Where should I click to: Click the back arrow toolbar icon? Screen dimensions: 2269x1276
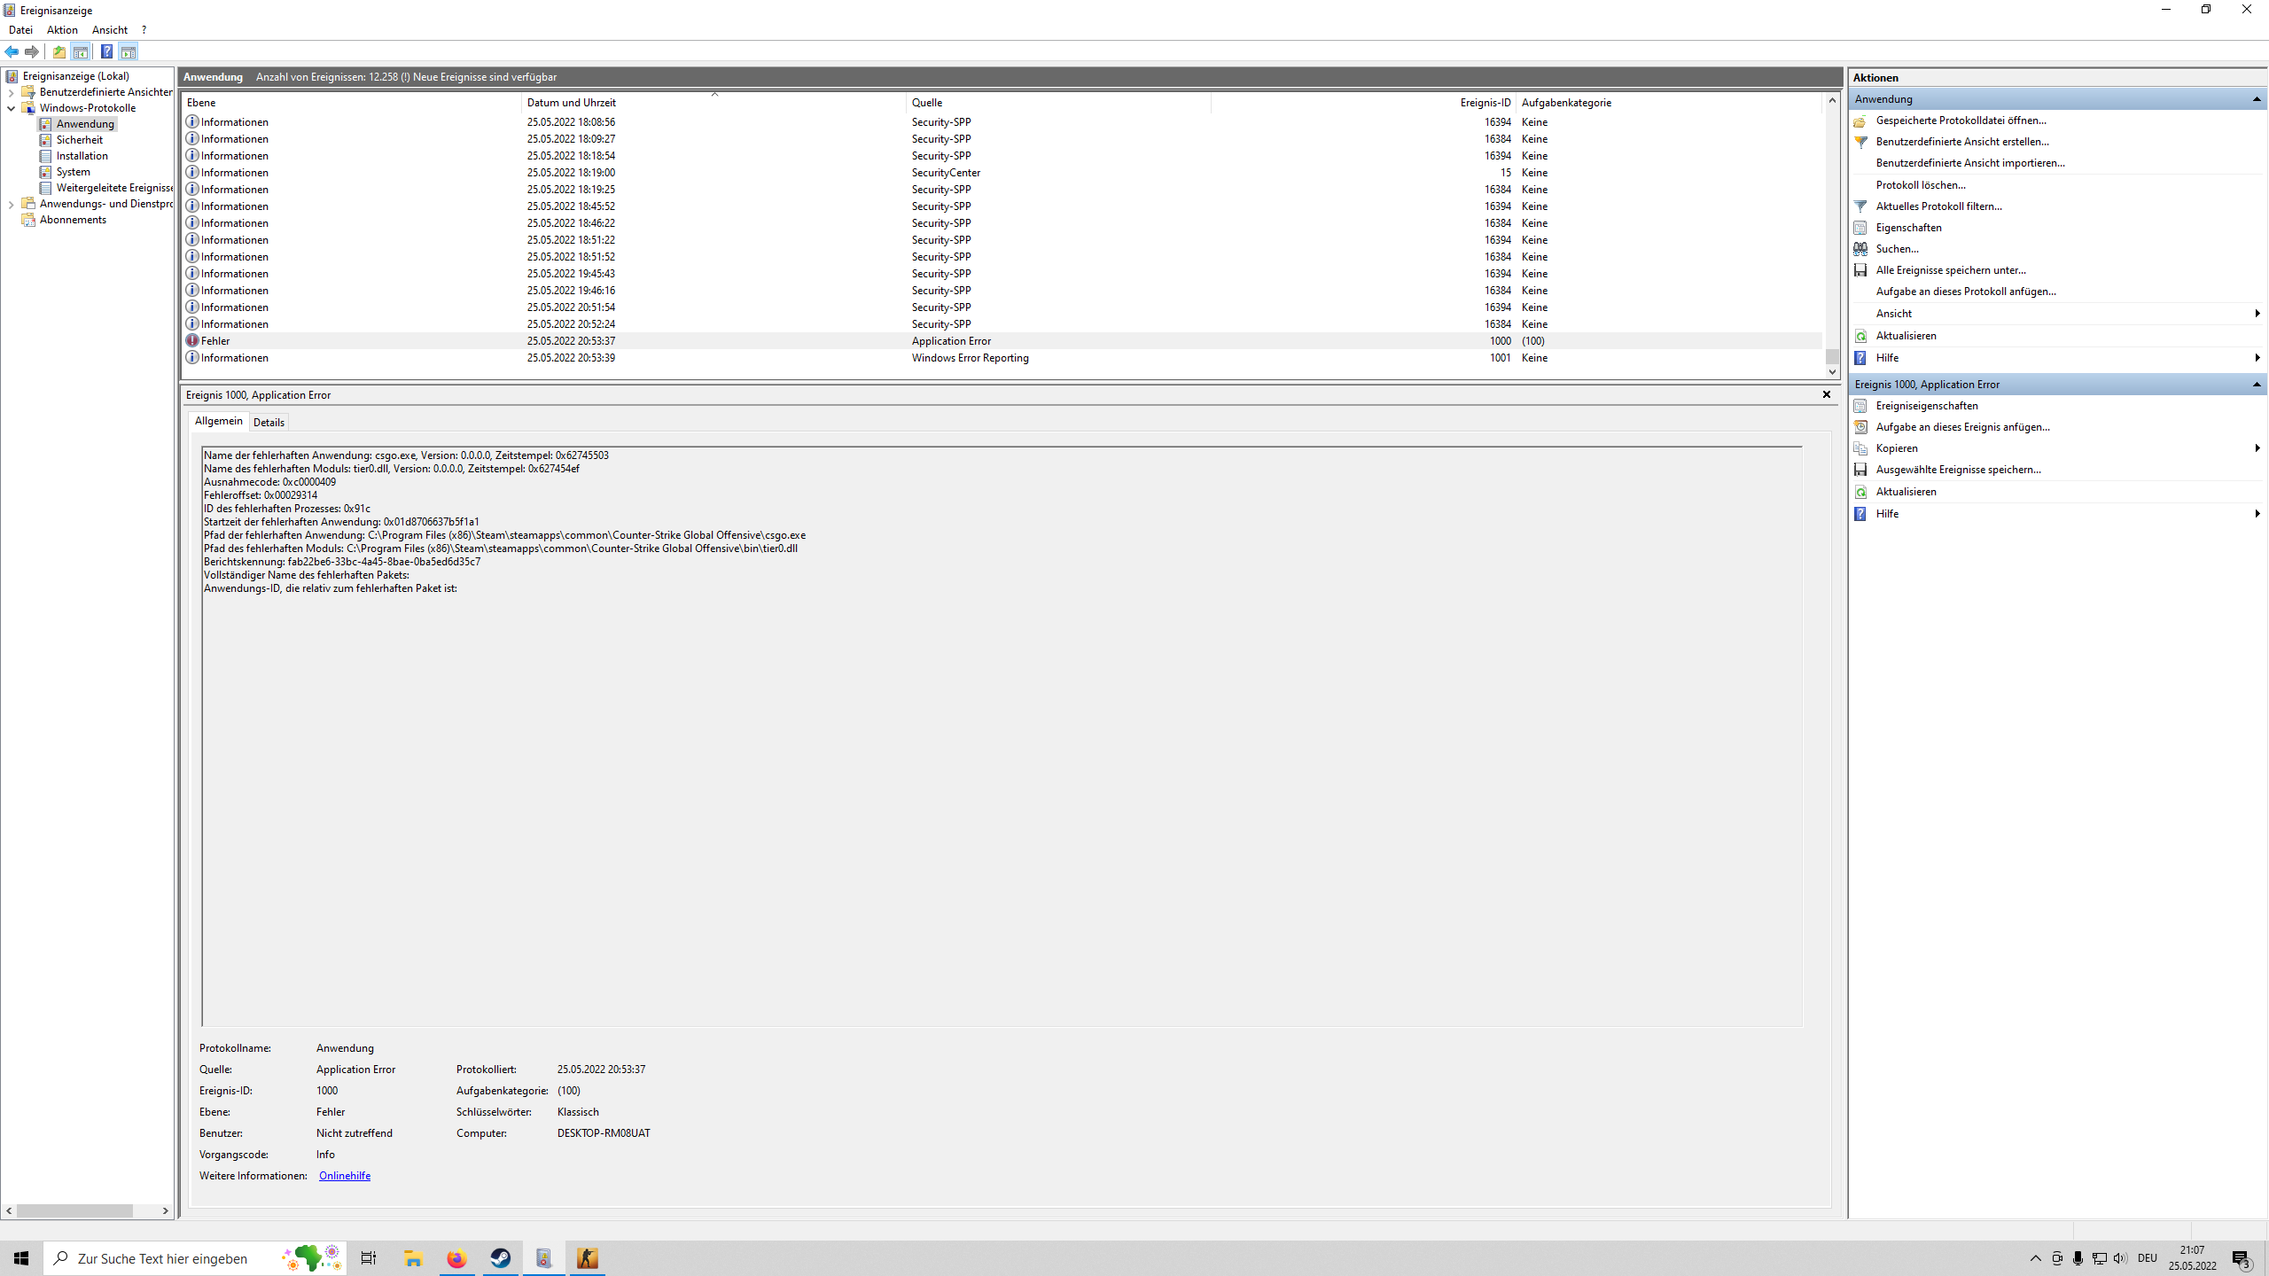click(12, 51)
